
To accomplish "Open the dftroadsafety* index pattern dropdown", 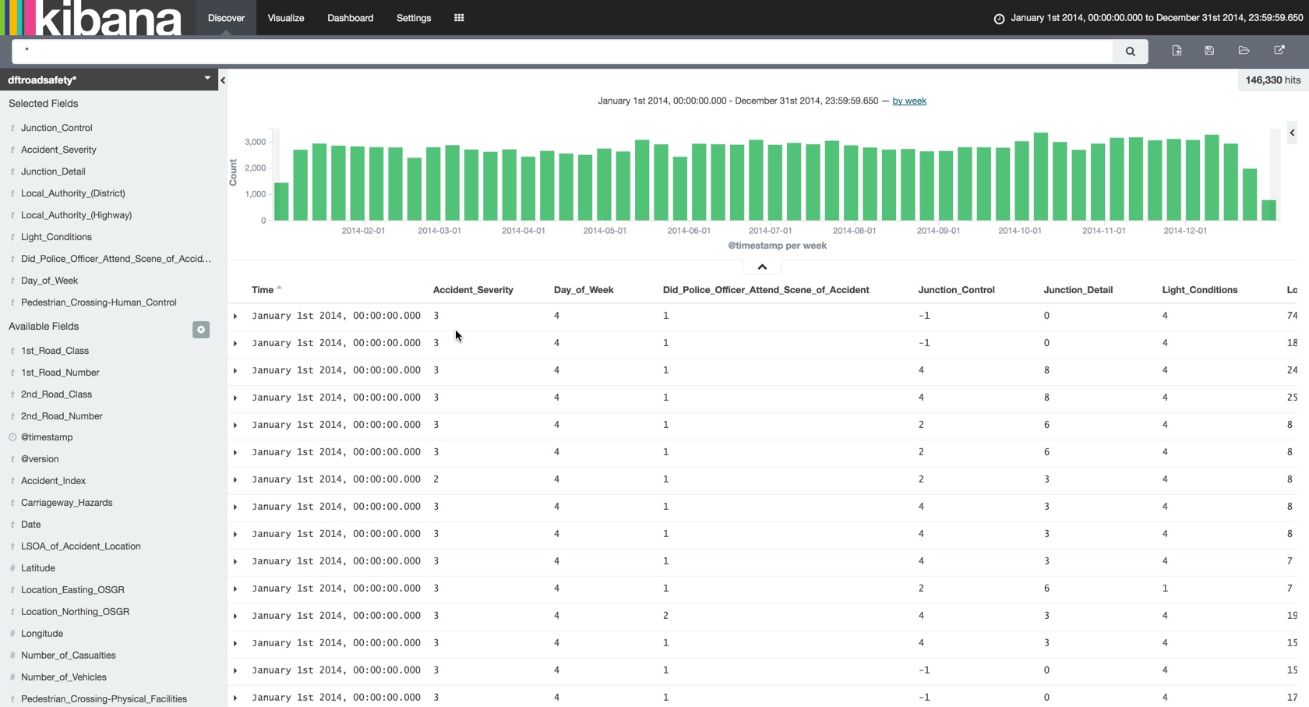I will point(206,79).
